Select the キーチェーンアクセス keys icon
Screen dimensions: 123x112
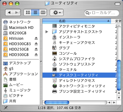[x=54, y=42]
